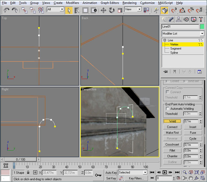Click the Pin Stack icon

[165, 71]
